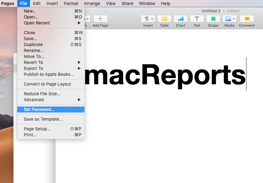
Task: Open the Arrange menu
Action: tap(92, 3)
